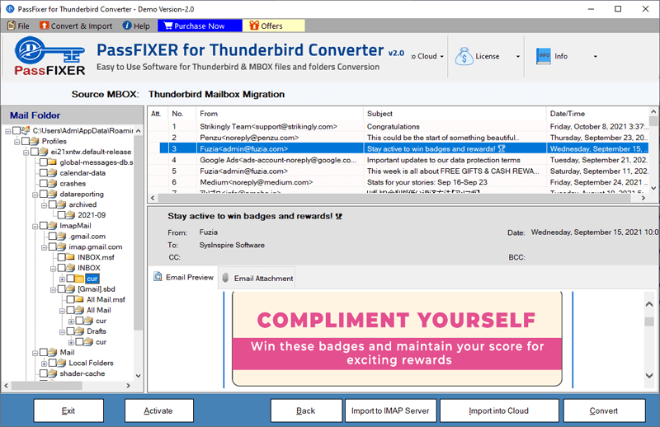Select the Strikingly Team Congratulations email row
The image size is (660, 427).
(398, 127)
